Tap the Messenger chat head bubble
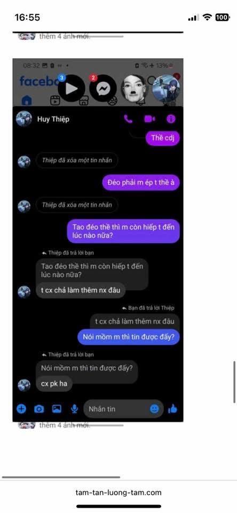Screen dimensions: 237x513 103,88
